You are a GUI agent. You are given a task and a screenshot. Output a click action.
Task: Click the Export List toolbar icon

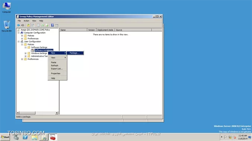(x=47, y=25)
